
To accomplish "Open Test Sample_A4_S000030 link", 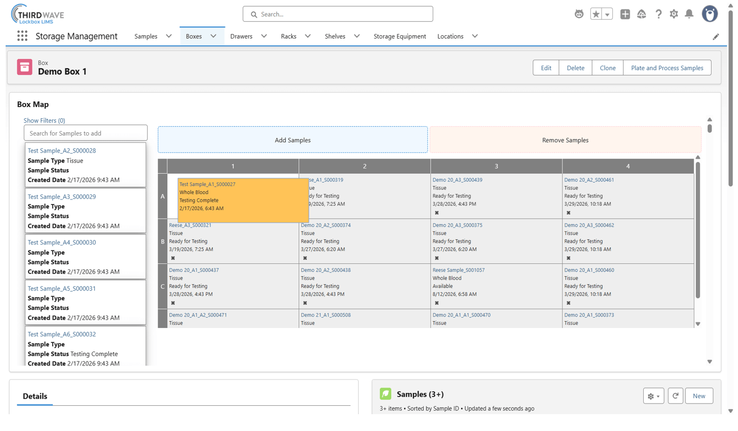I will pos(62,243).
